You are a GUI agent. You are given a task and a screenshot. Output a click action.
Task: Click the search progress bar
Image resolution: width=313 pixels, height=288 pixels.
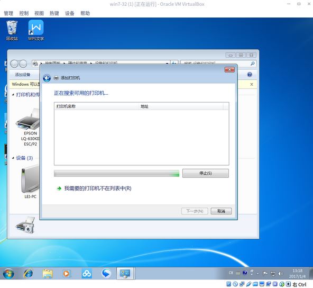(116, 173)
